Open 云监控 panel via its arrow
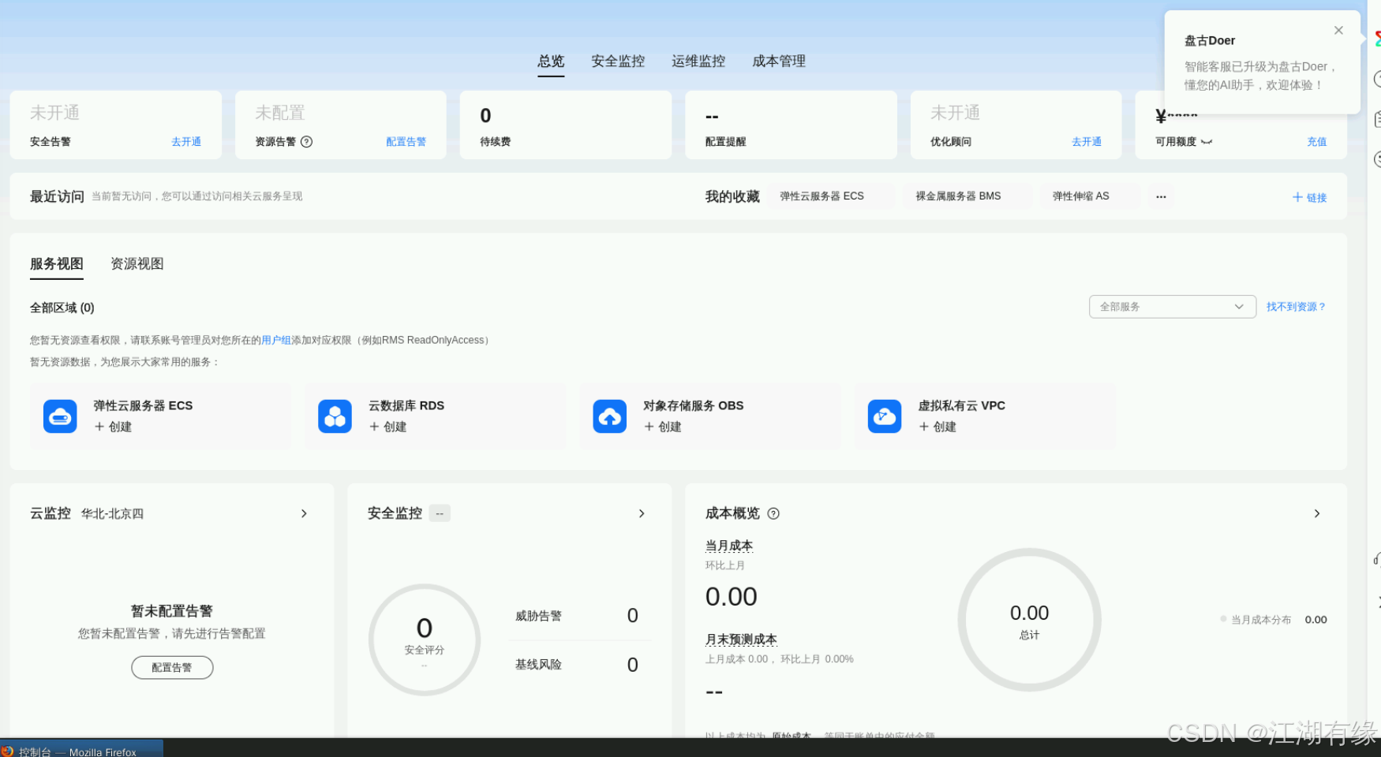Image resolution: width=1381 pixels, height=757 pixels. [304, 513]
